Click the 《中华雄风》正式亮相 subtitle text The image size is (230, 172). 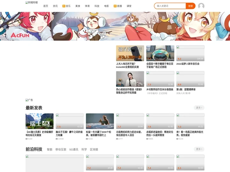pos(157,93)
